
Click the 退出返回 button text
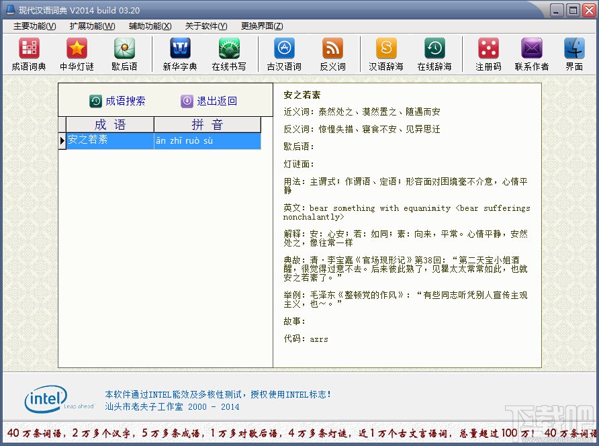(x=217, y=101)
